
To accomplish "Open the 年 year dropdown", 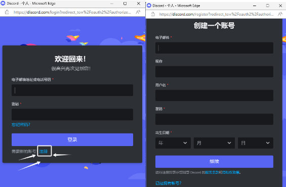I will (173, 143).
